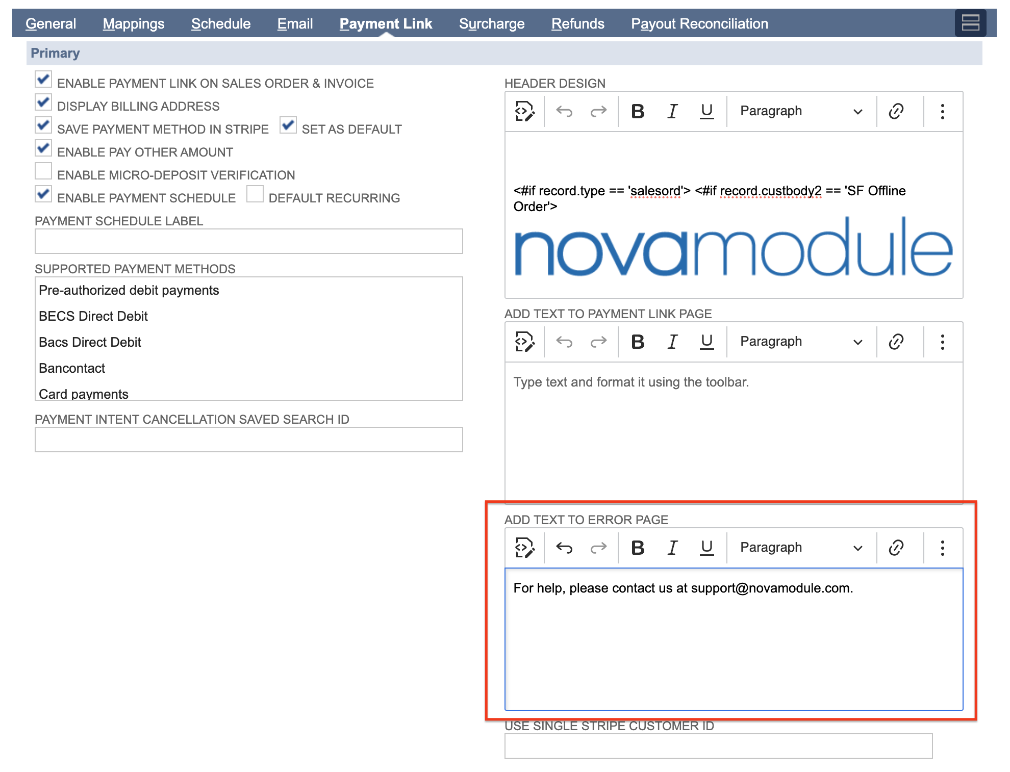Toggle bold in Header Design editor

(x=638, y=111)
